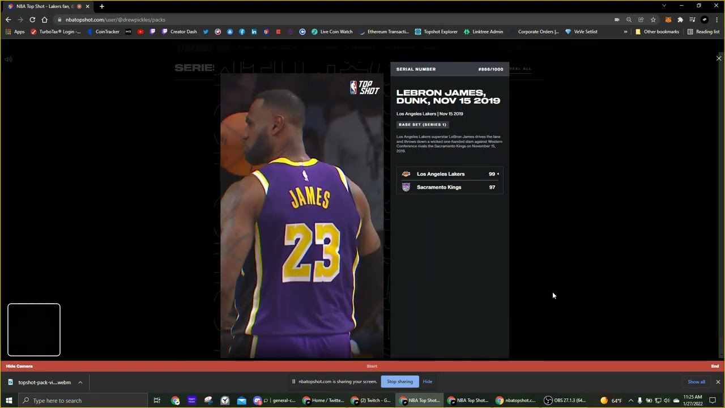Open the Topshot Explorer bookmark

(x=436, y=32)
